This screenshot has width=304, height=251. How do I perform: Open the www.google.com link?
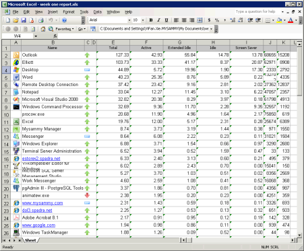coord(38,225)
